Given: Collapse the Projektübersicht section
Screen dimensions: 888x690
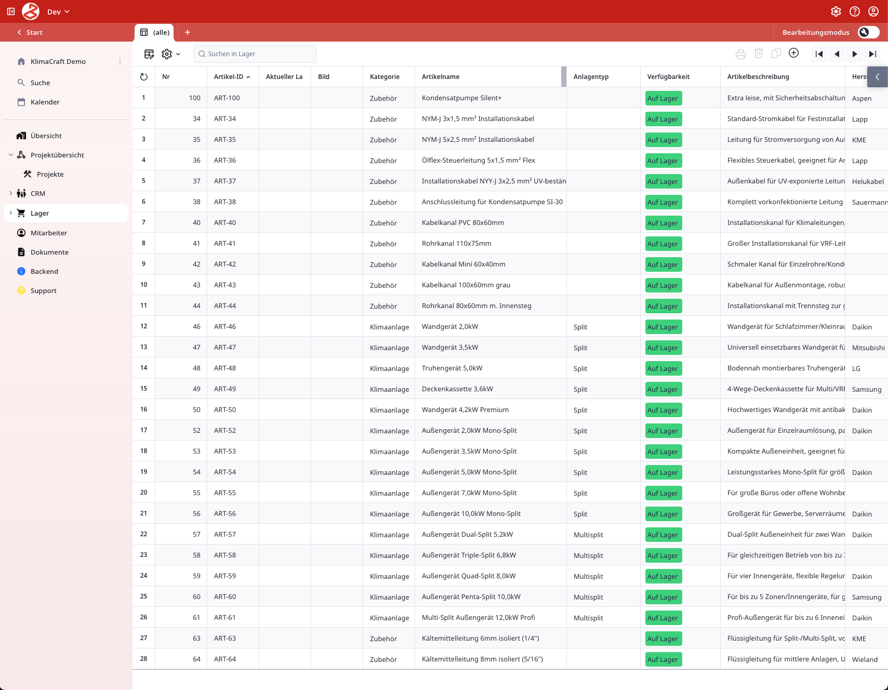Looking at the screenshot, I should [x=11, y=155].
